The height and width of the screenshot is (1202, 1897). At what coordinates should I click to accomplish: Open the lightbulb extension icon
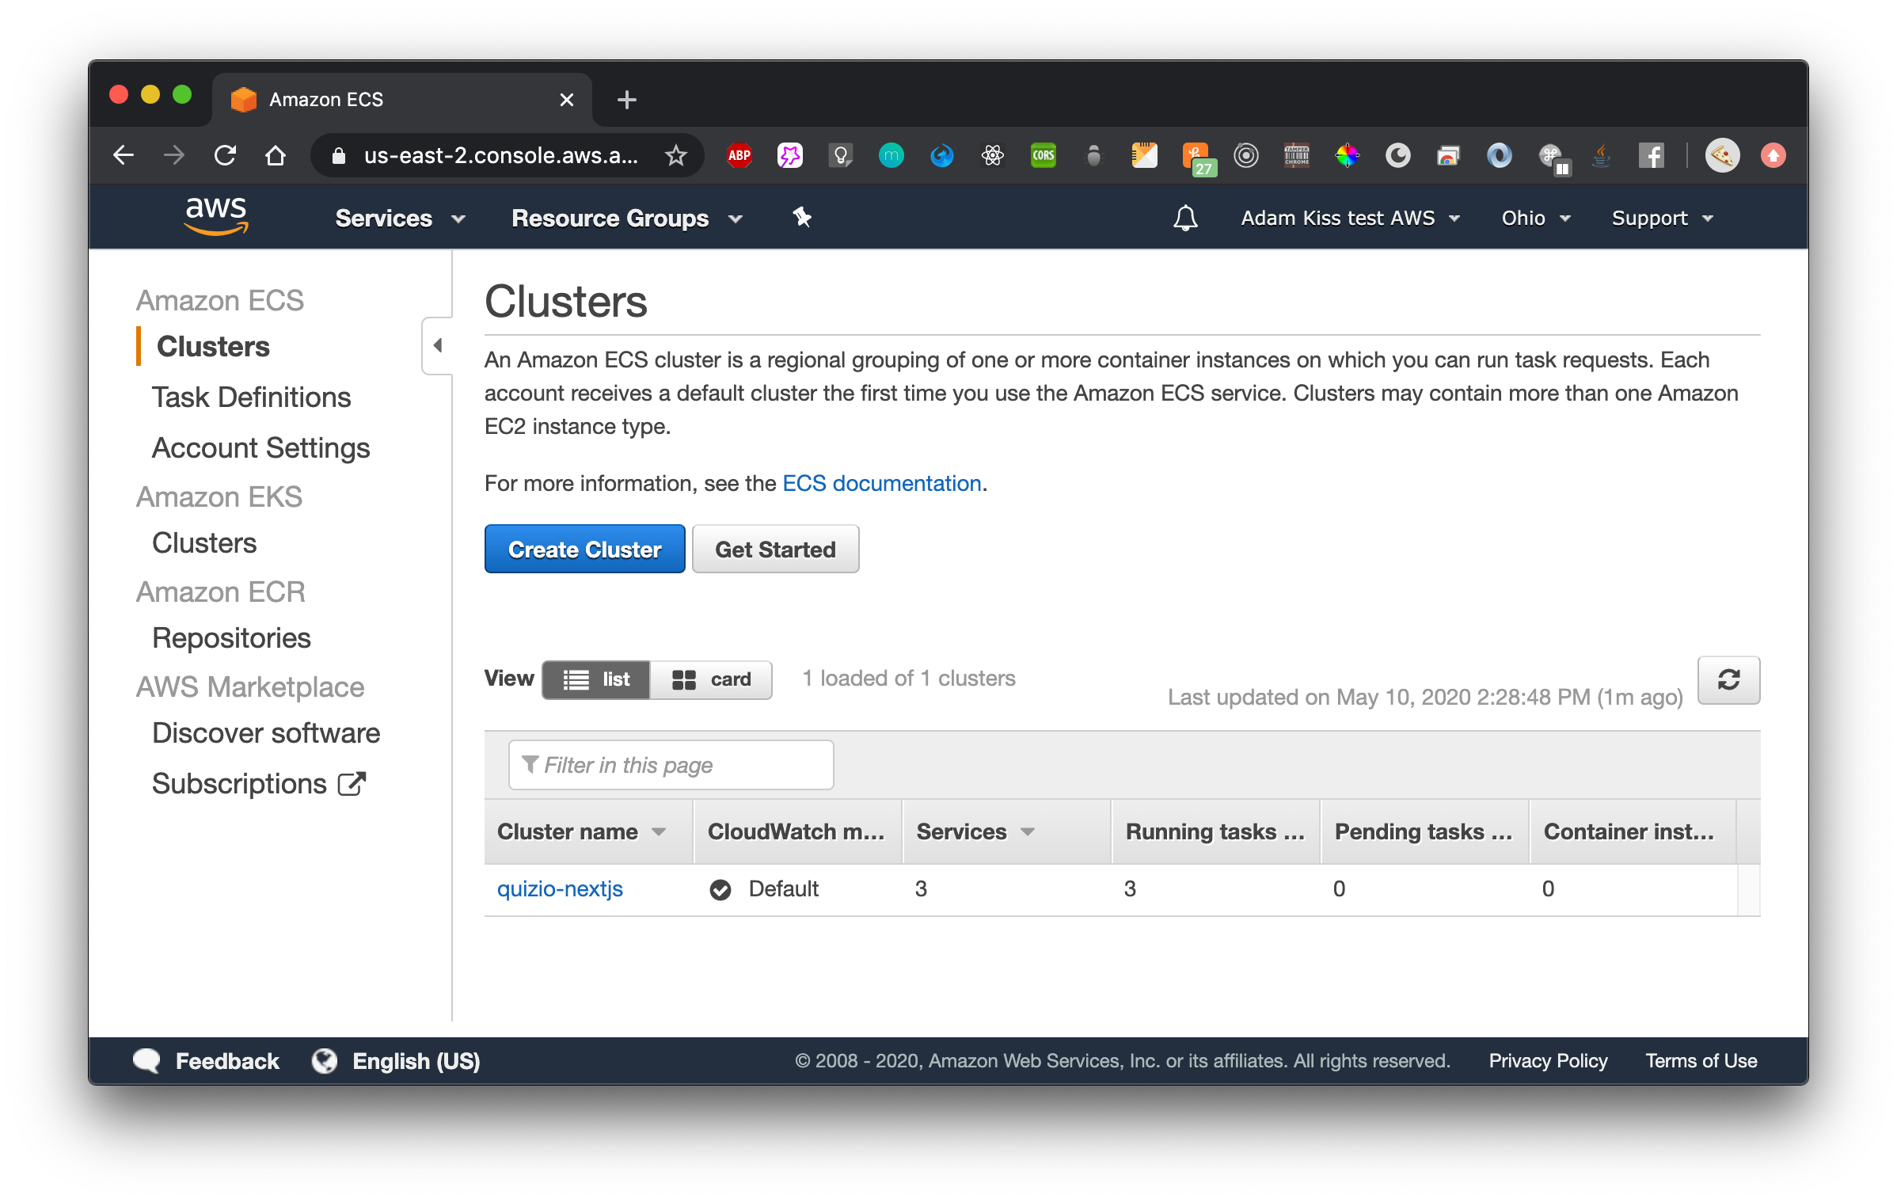pyautogui.click(x=841, y=155)
